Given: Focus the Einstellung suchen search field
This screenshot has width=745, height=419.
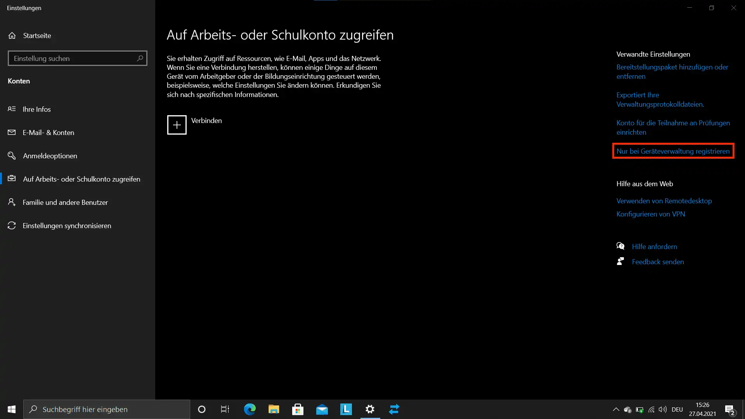Looking at the screenshot, I should pyautogui.click(x=78, y=58).
